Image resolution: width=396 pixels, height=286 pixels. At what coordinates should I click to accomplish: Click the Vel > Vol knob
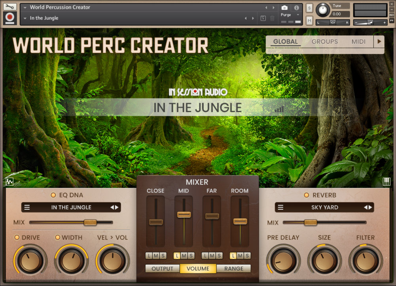113,261
